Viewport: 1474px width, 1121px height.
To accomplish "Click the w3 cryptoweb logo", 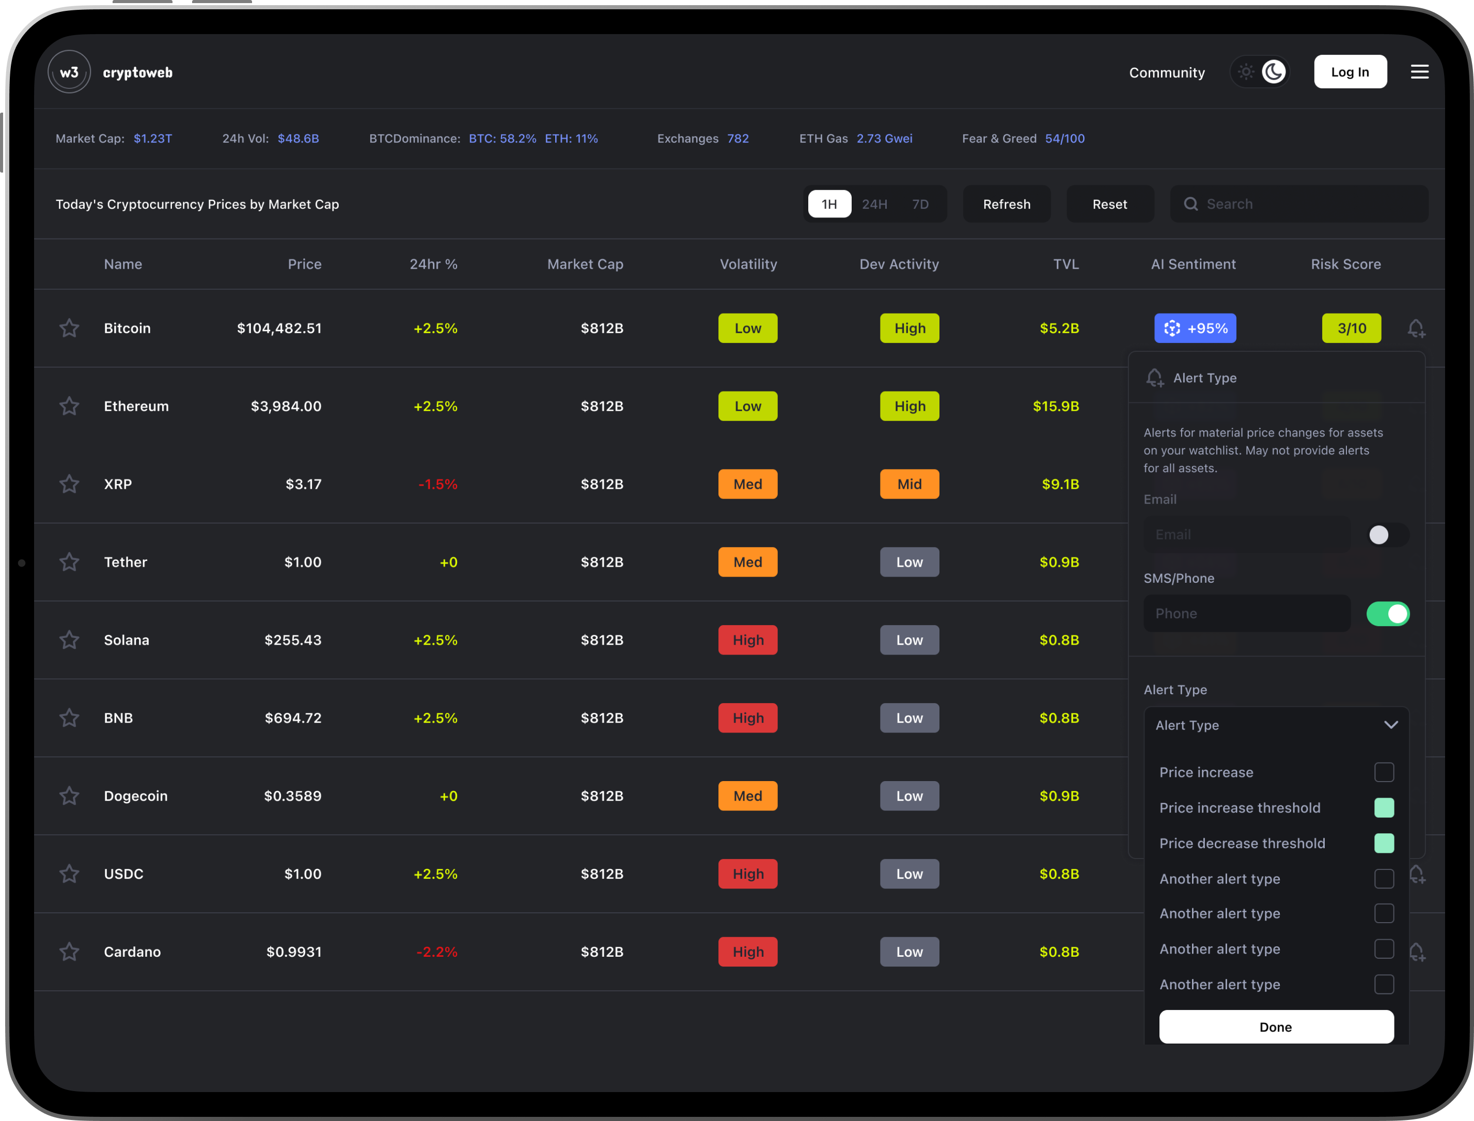I will [69, 72].
